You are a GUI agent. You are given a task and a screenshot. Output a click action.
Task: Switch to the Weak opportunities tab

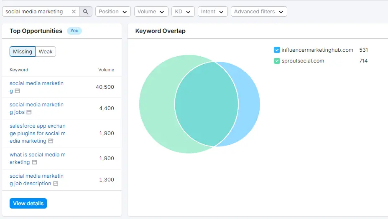tap(46, 52)
